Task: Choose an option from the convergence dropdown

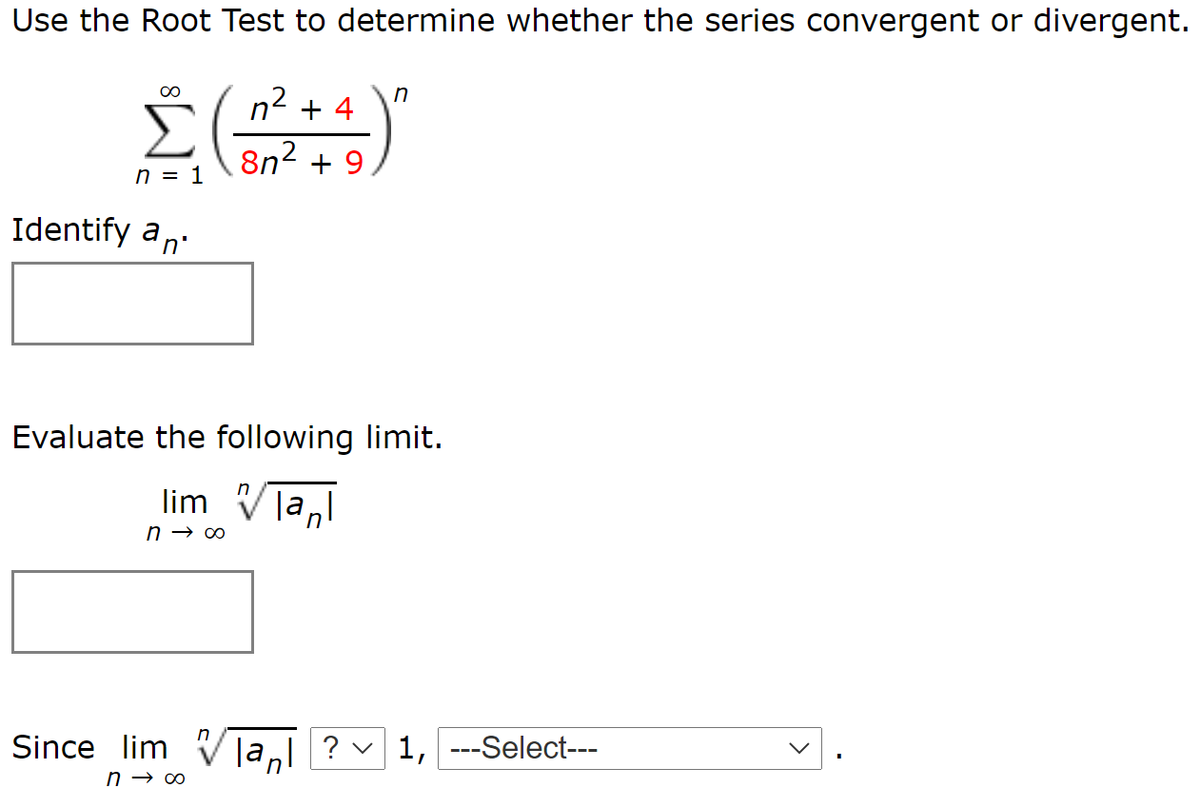Action: click(x=628, y=748)
